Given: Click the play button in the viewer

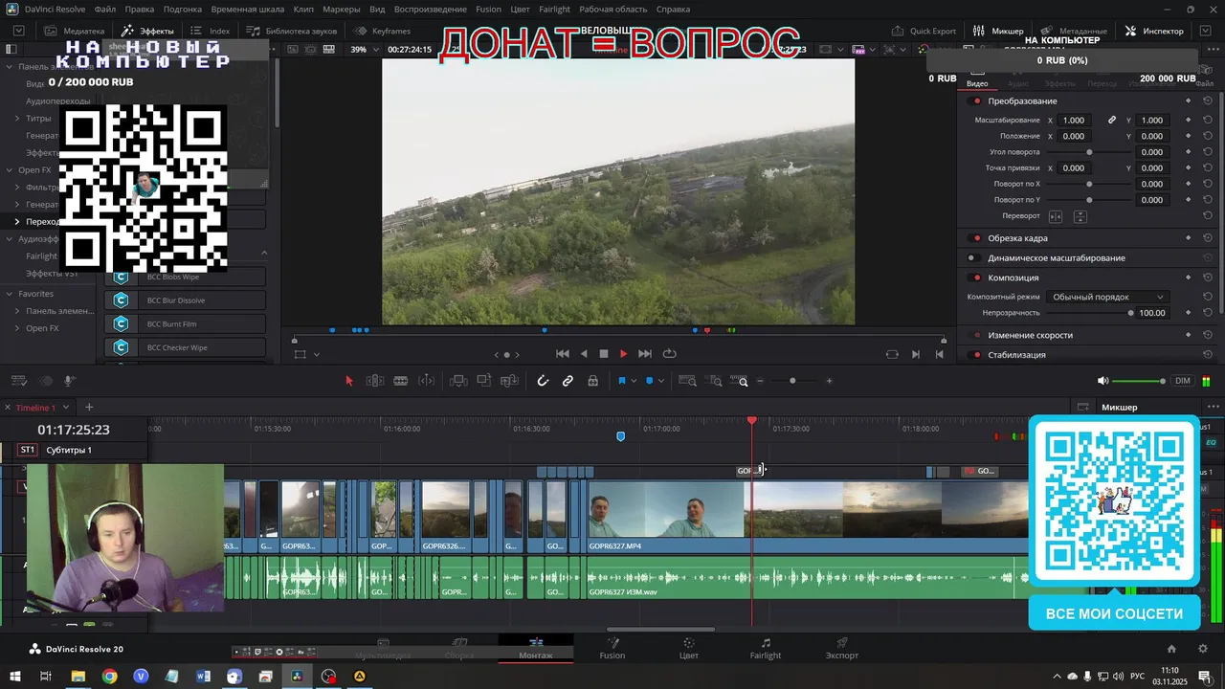Looking at the screenshot, I should tap(623, 354).
